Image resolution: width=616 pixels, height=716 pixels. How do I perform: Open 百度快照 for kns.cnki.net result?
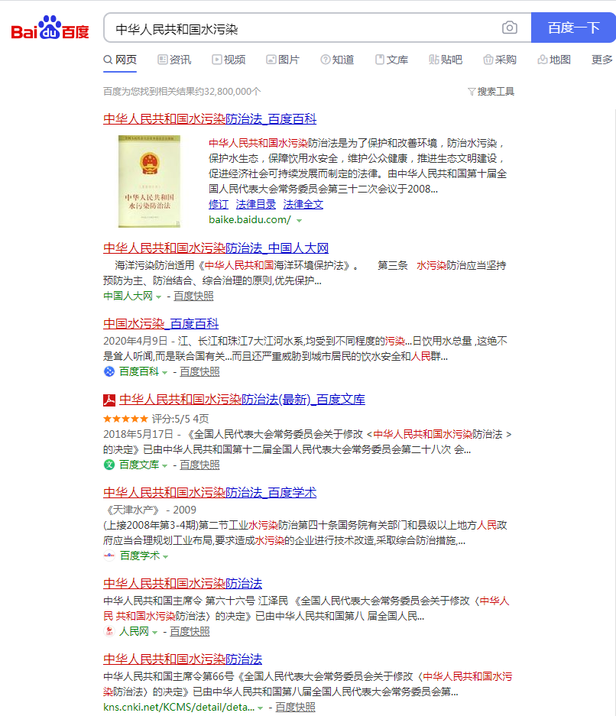pyautogui.click(x=295, y=708)
